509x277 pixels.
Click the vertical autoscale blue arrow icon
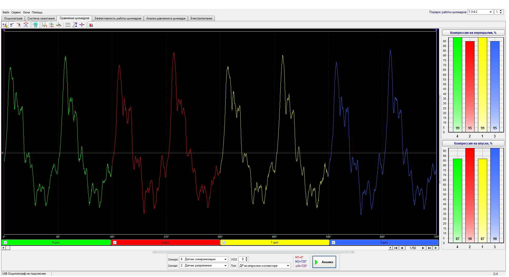pos(75,25)
